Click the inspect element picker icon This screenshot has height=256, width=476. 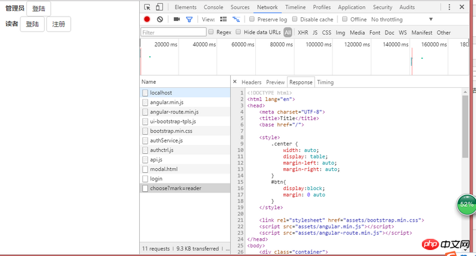[147, 7]
